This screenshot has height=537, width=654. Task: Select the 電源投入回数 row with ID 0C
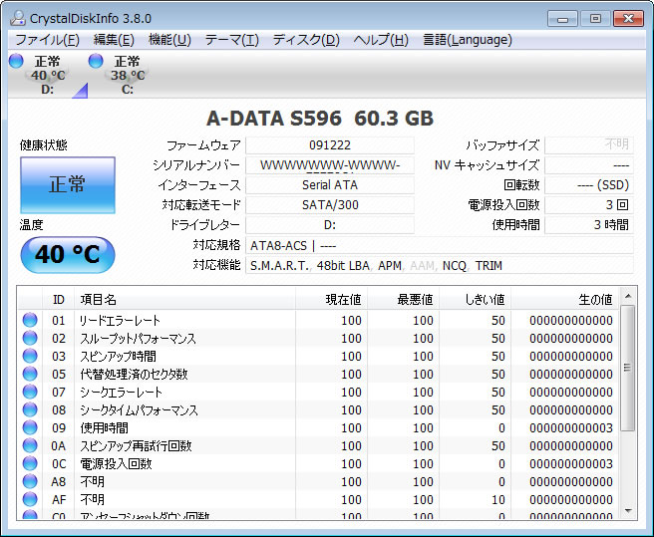pos(319,463)
